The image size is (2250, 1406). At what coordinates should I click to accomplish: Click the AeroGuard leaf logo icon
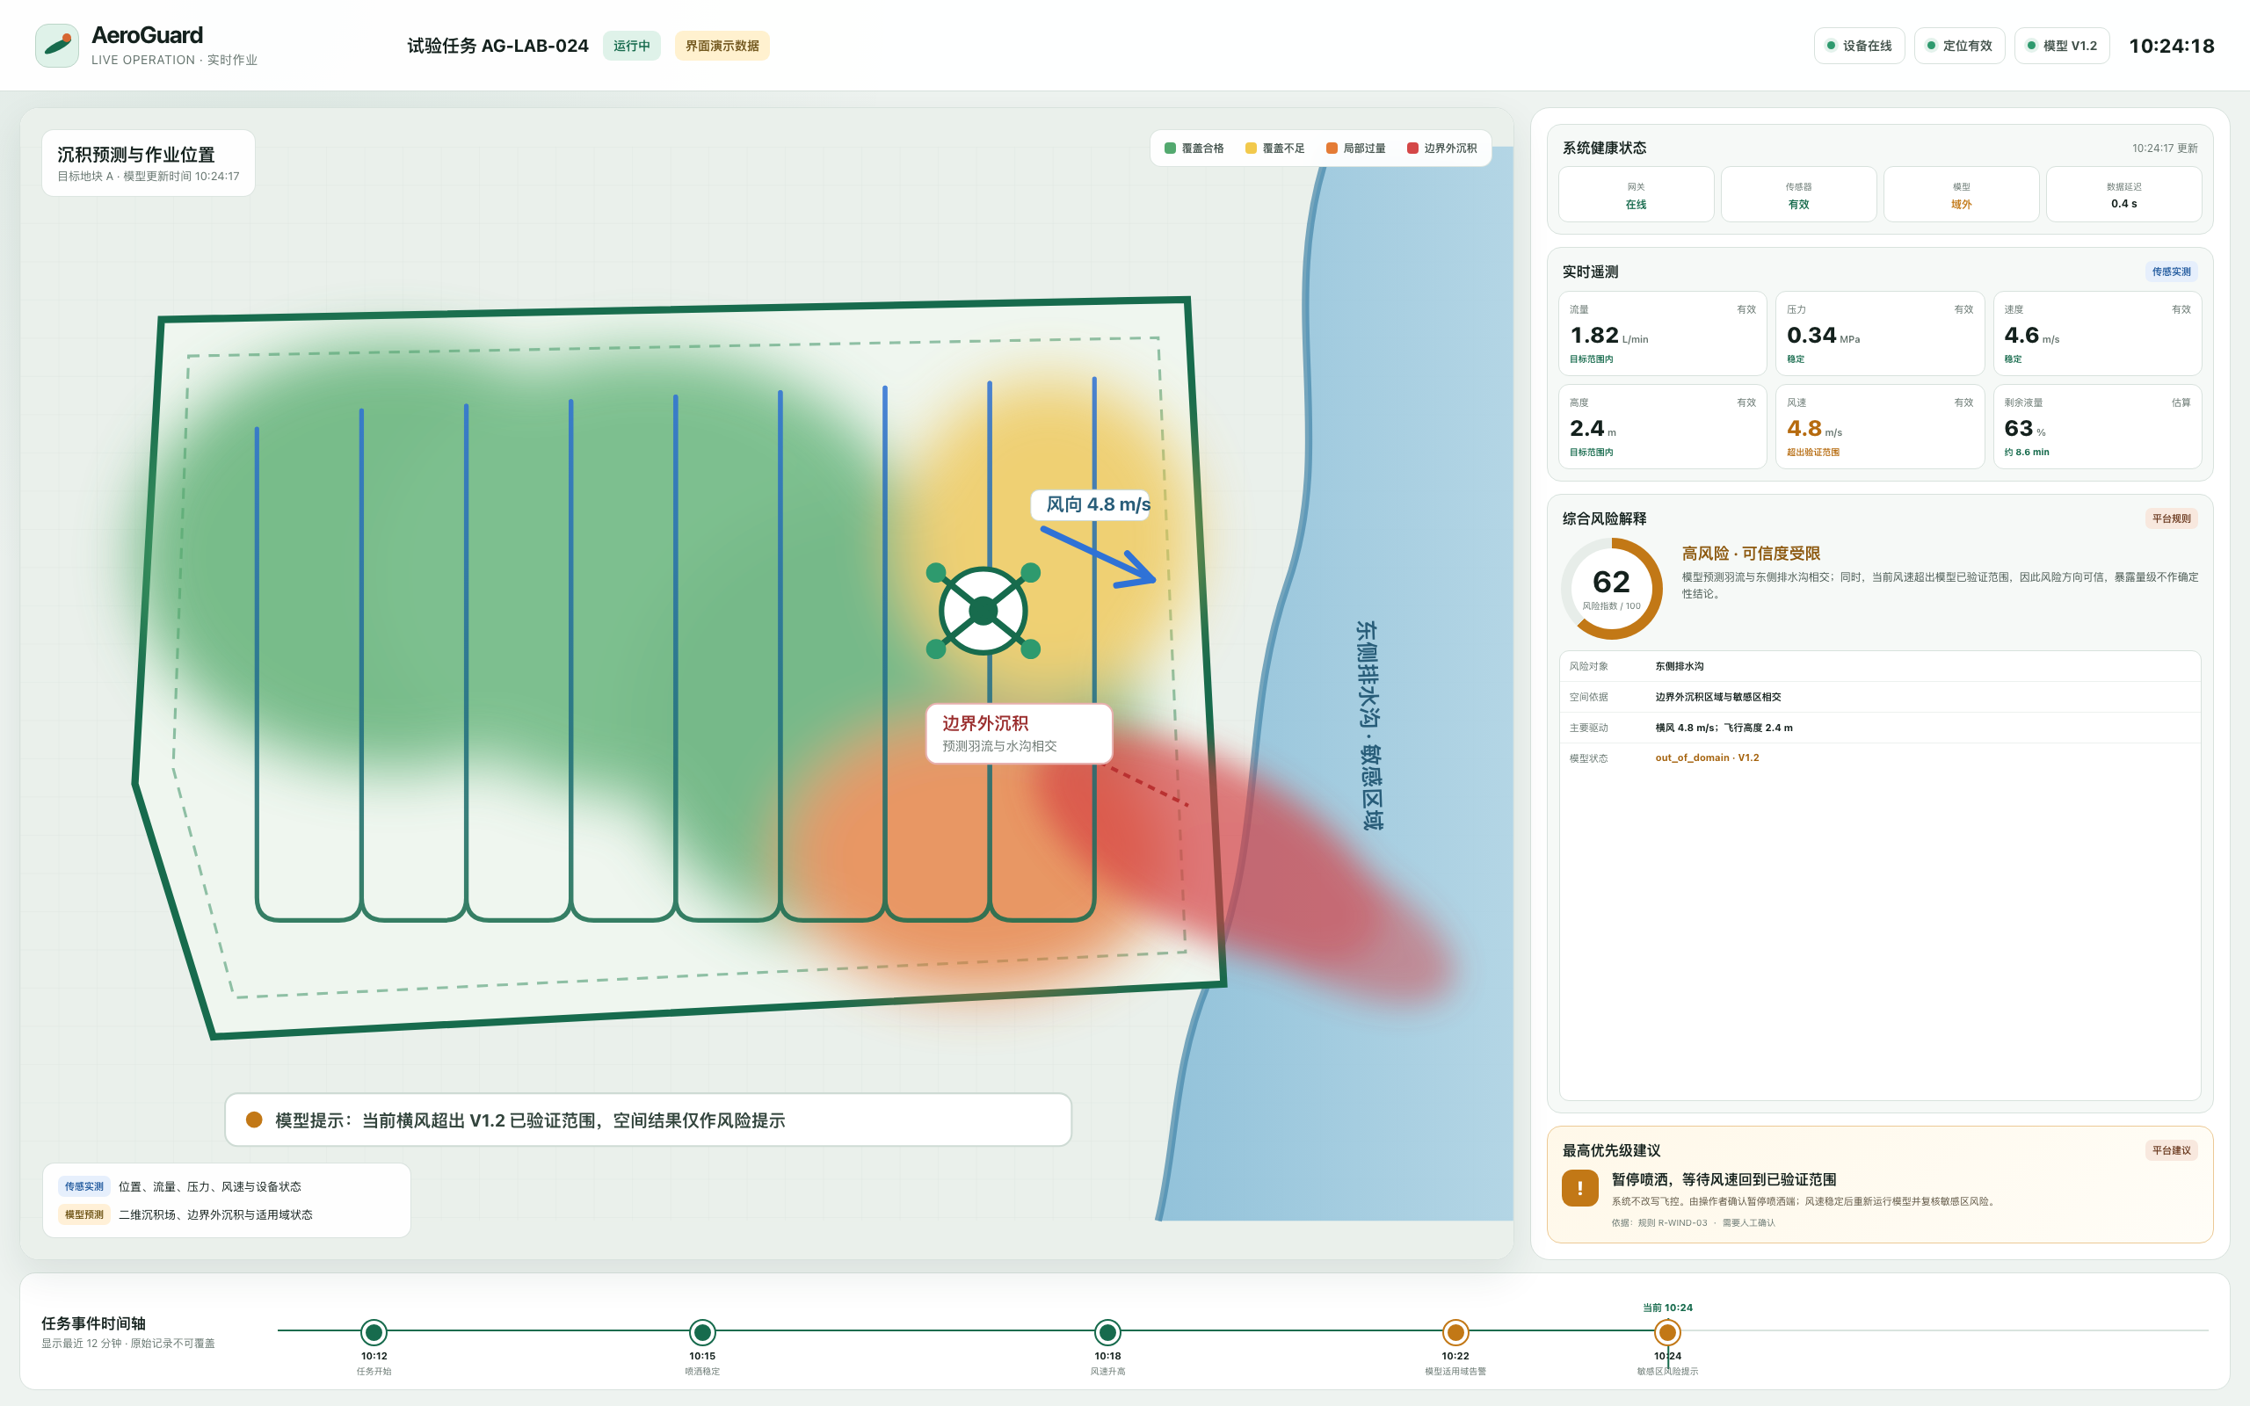coord(57,46)
